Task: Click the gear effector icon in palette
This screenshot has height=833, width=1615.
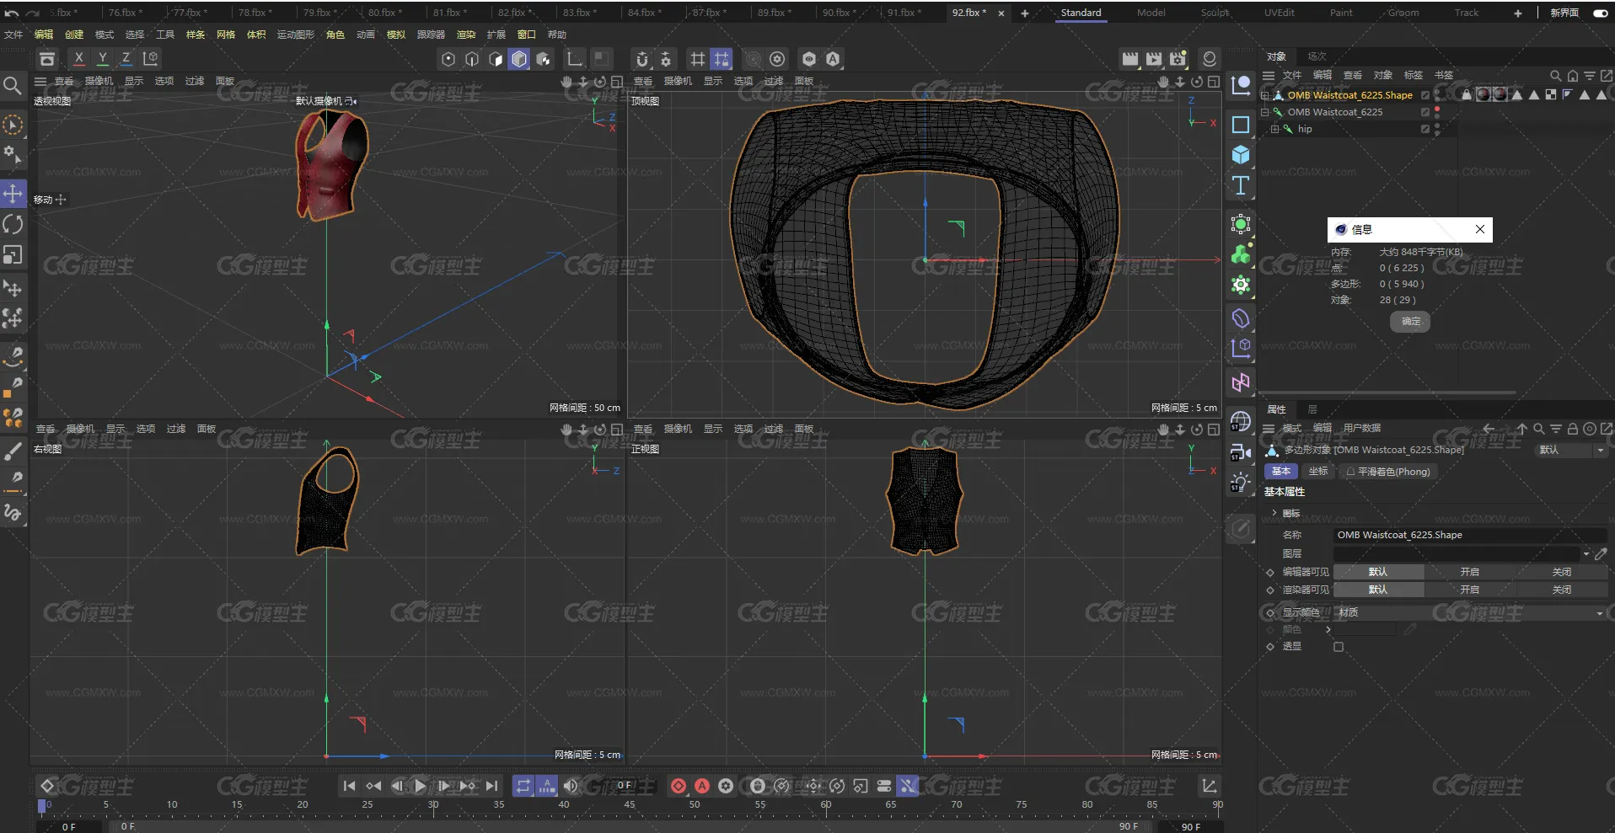Action: (1241, 285)
